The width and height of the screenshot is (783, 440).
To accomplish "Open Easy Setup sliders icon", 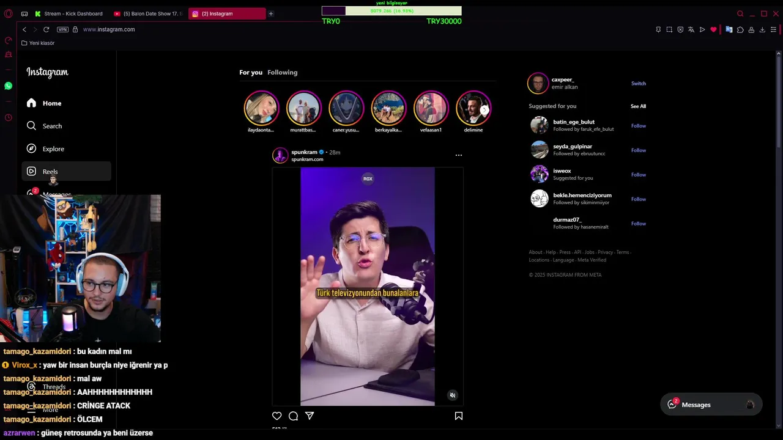I will (773, 29).
